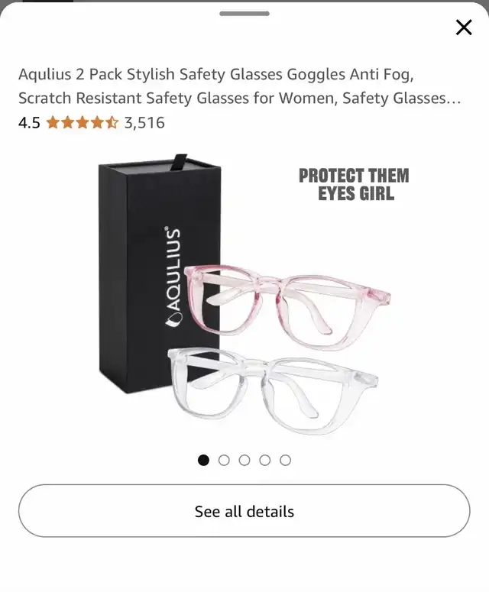
Task: Select the first image pagination dot
Action: (203, 460)
